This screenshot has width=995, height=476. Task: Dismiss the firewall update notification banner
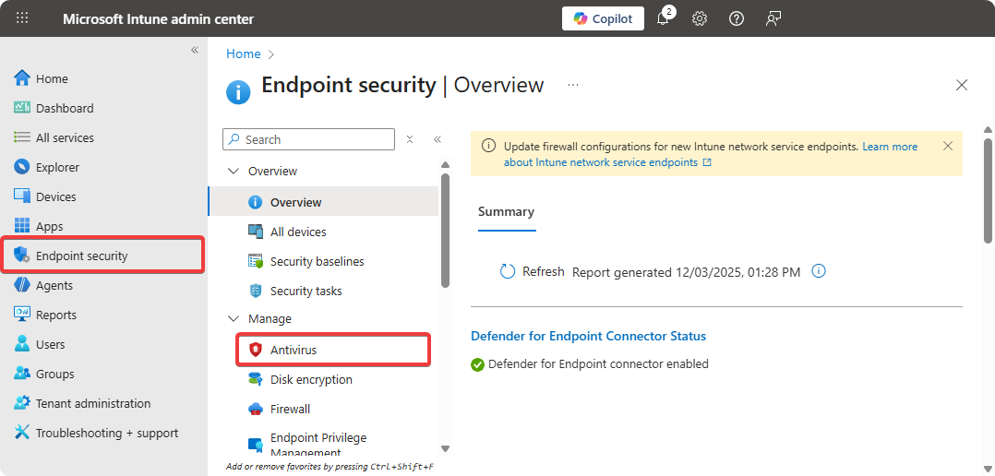click(947, 146)
